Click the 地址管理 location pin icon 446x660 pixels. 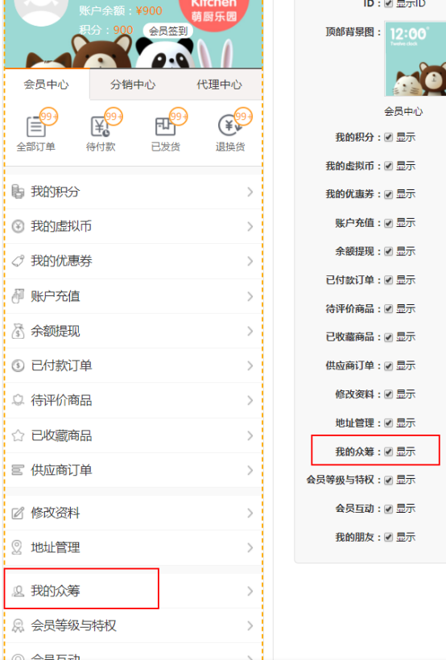[x=17, y=547]
